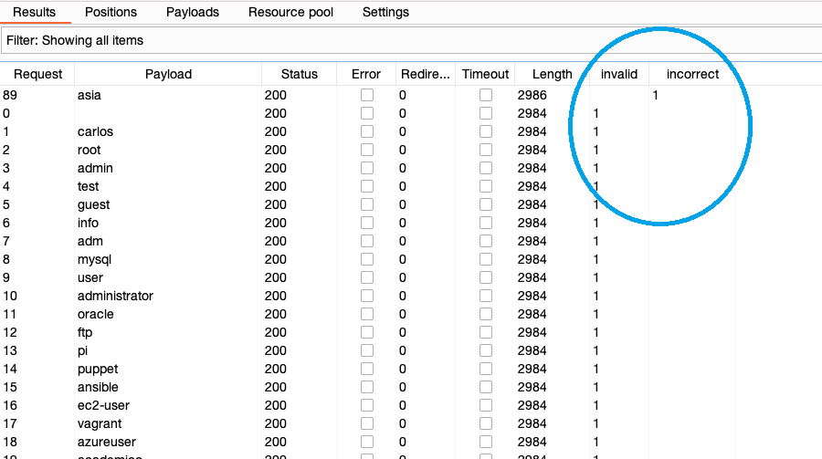The height and width of the screenshot is (459, 822).
Task: Sort by Request column header
Action: (37, 74)
